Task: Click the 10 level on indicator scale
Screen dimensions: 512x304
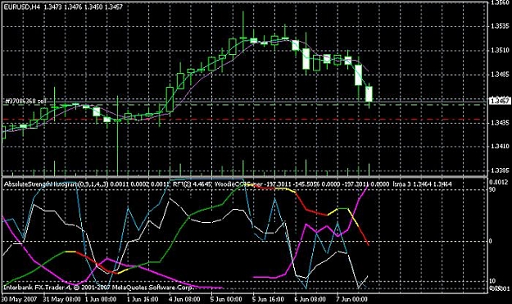Action: tap(492, 281)
